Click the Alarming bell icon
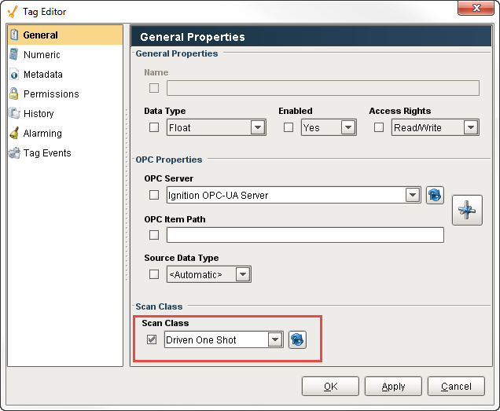This screenshot has width=500, height=411. pos(14,134)
